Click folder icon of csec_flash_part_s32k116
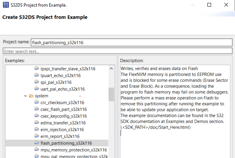 coord(37,109)
